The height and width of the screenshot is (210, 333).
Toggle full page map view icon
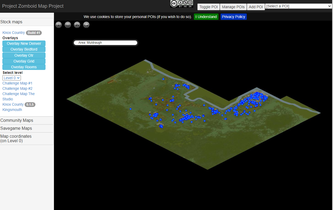(x=86, y=25)
